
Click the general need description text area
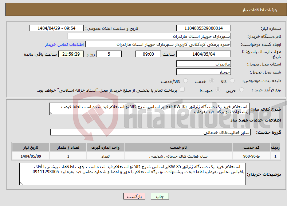(x=149, y=109)
